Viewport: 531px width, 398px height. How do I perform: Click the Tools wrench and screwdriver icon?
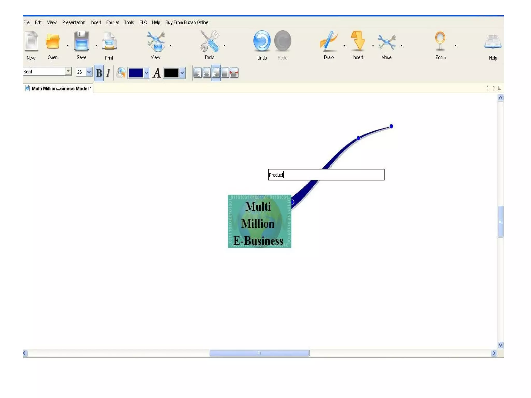[209, 41]
